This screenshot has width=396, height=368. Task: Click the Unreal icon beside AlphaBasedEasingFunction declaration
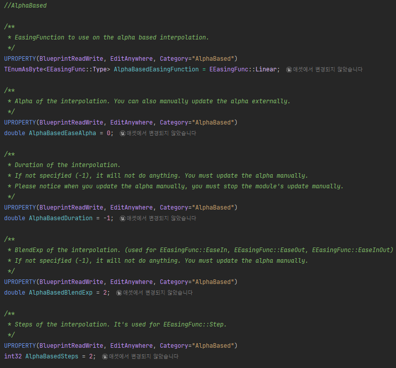289,69
